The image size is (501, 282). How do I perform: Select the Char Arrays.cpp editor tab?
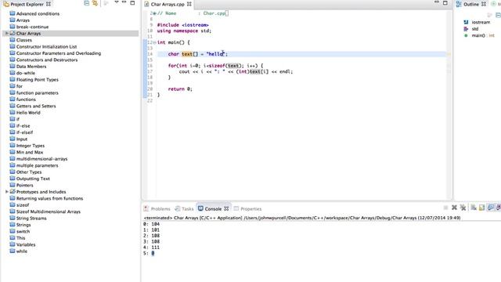pyautogui.click(x=168, y=4)
